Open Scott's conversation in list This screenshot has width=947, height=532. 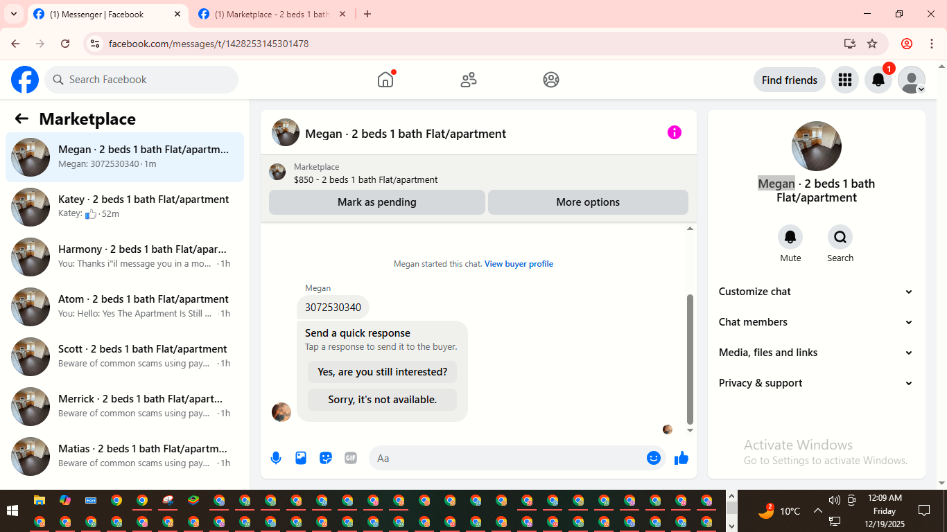coord(125,356)
